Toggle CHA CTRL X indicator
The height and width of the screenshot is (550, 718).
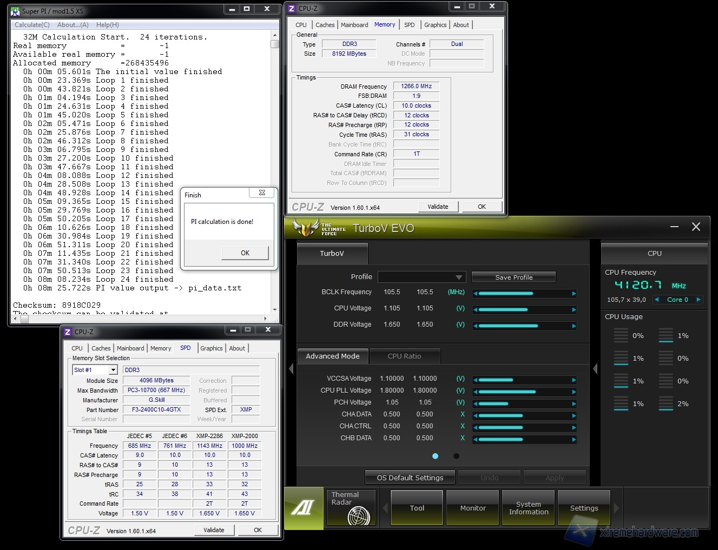463,426
